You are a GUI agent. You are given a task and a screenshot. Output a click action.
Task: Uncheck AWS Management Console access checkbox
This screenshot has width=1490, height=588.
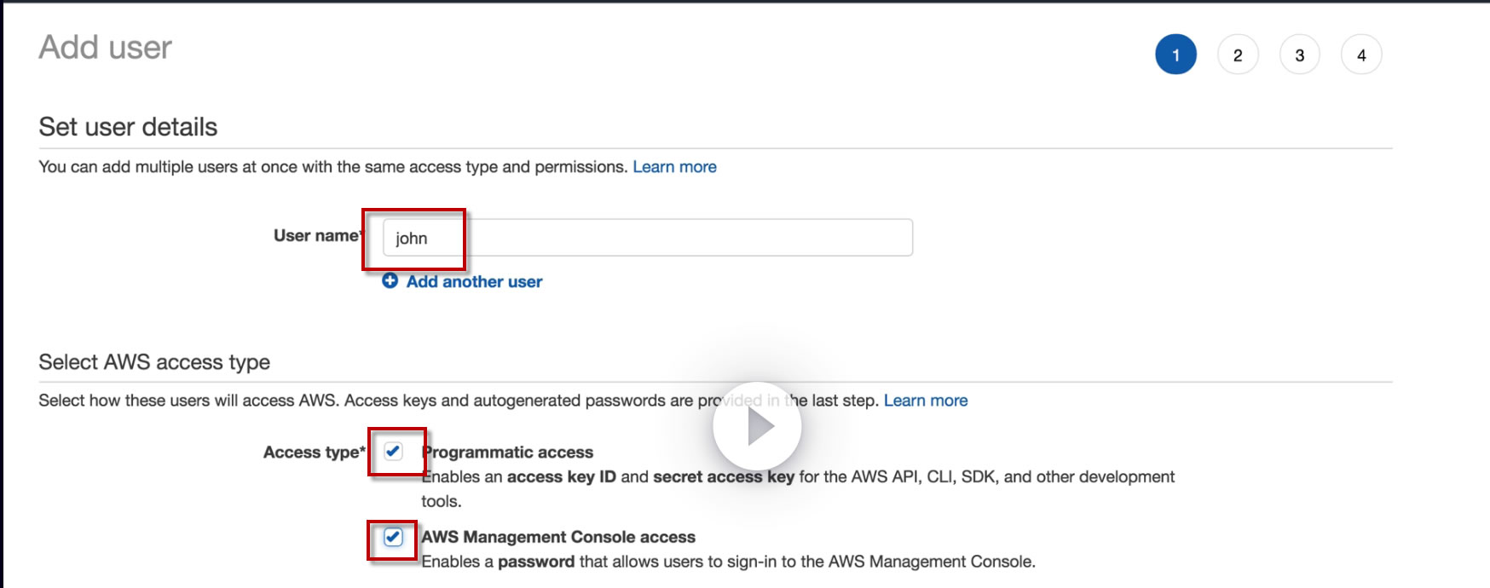pos(393,537)
